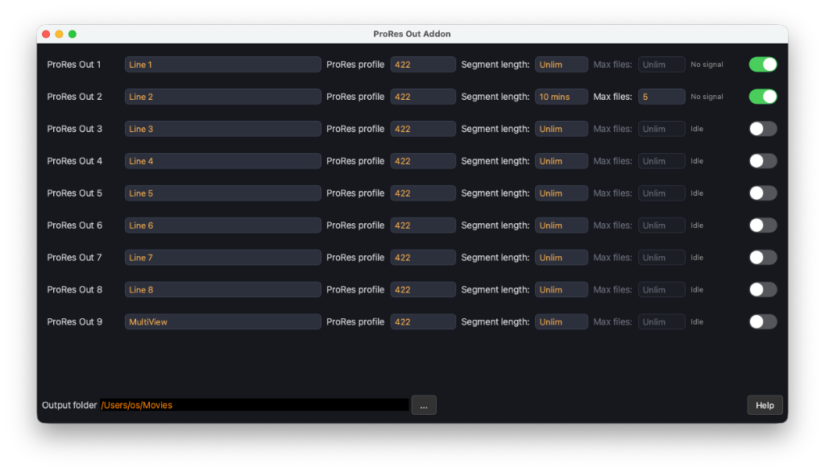Set segment length for ProRes Out 6
The width and height of the screenshot is (825, 472).
(562, 226)
